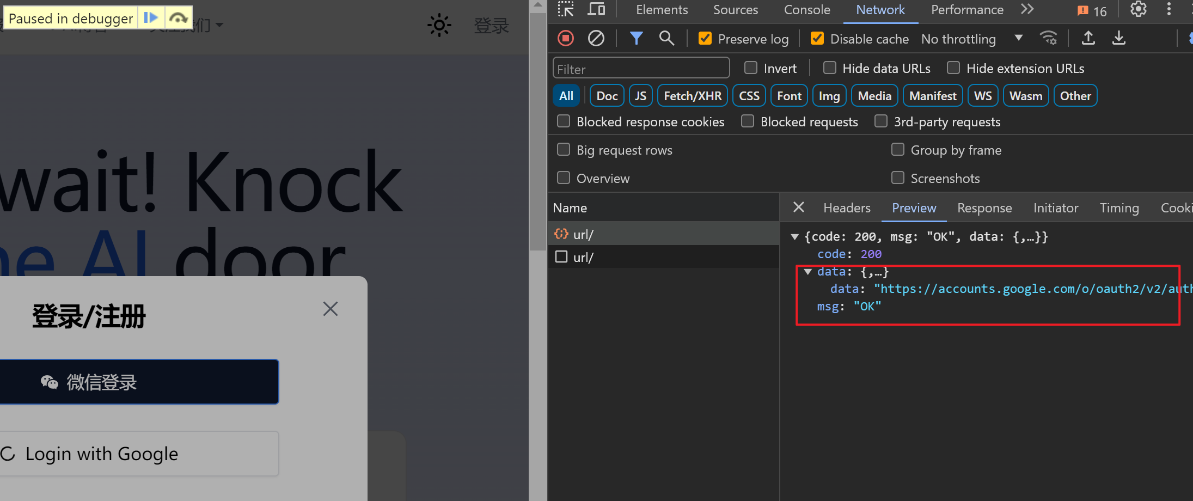Screen dimensions: 1193x501
Task: Click the inspect element selector icon
Action: [566, 10]
